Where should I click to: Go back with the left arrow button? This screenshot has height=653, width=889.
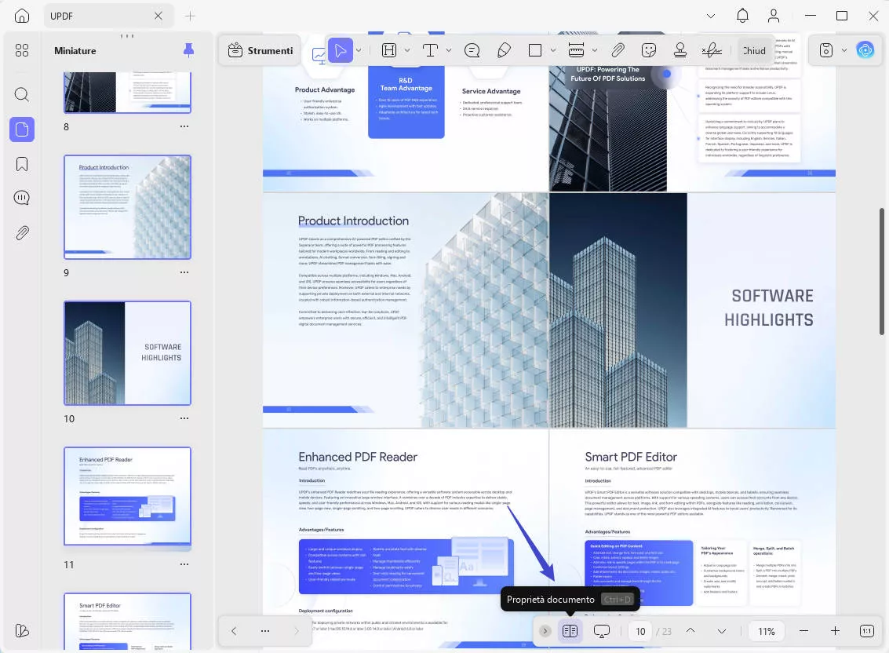(x=234, y=631)
